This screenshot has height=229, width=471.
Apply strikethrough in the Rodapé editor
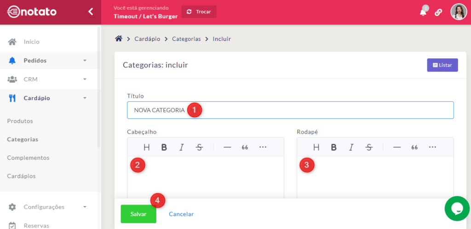(369, 147)
